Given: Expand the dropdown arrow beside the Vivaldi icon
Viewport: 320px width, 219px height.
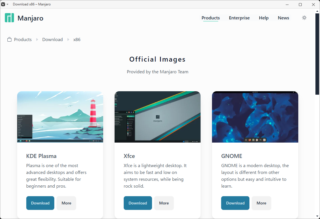Looking at the screenshot, I should 7,4.
